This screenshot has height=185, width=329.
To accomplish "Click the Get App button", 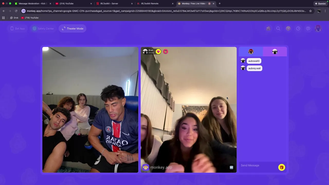I will (17, 29).
